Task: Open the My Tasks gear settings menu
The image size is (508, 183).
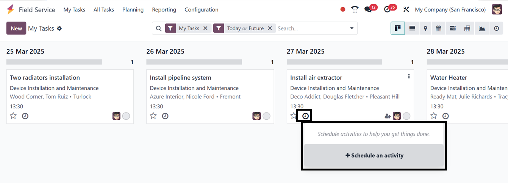Action: pyautogui.click(x=59, y=28)
